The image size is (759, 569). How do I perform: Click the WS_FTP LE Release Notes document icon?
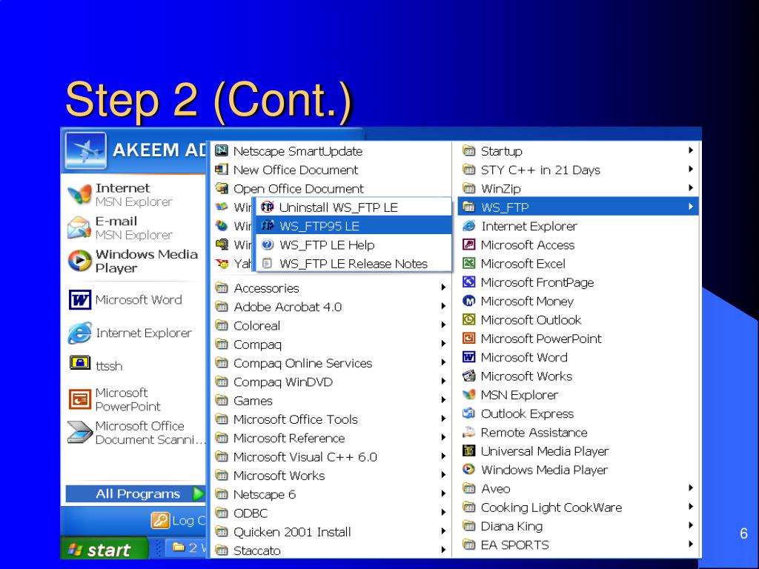coord(267,264)
